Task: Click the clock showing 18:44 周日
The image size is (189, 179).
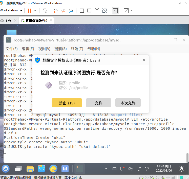Action: (x=164, y=168)
